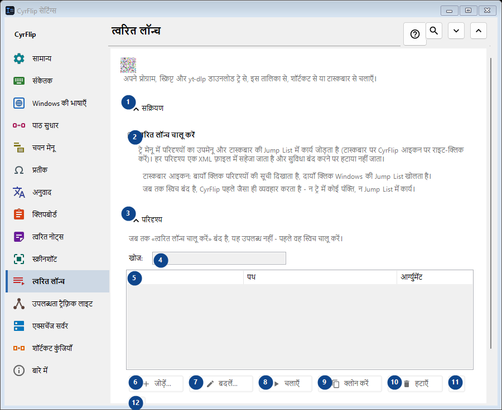The height and width of the screenshot is (410, 502).
Task: Open the स्क्रीनशॉट capture icon
Action: pos(19,259)
